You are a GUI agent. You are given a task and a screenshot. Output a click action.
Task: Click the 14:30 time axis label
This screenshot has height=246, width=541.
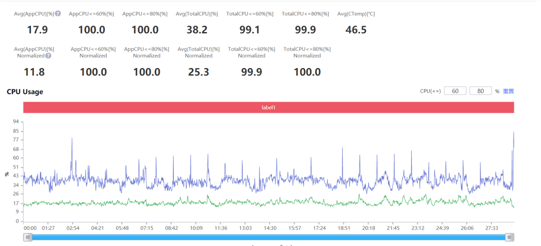270,228
